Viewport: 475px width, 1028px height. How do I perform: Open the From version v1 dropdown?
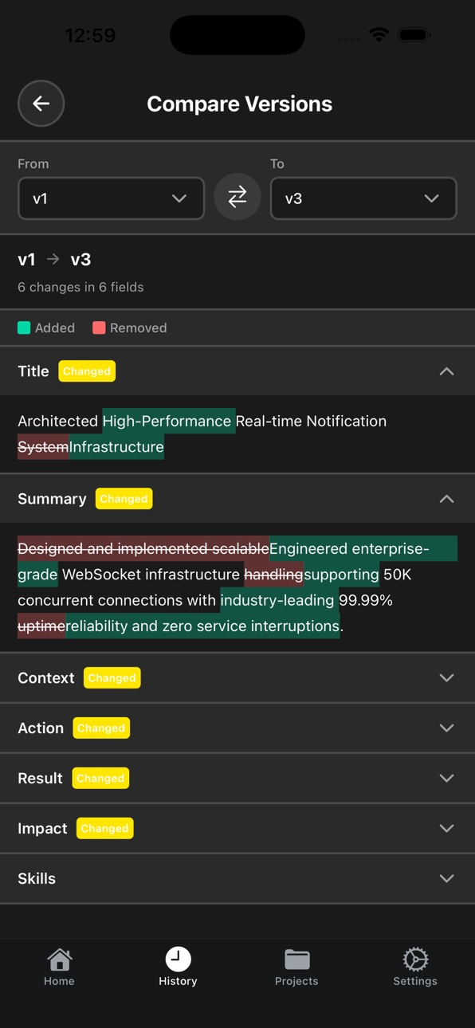112,198
